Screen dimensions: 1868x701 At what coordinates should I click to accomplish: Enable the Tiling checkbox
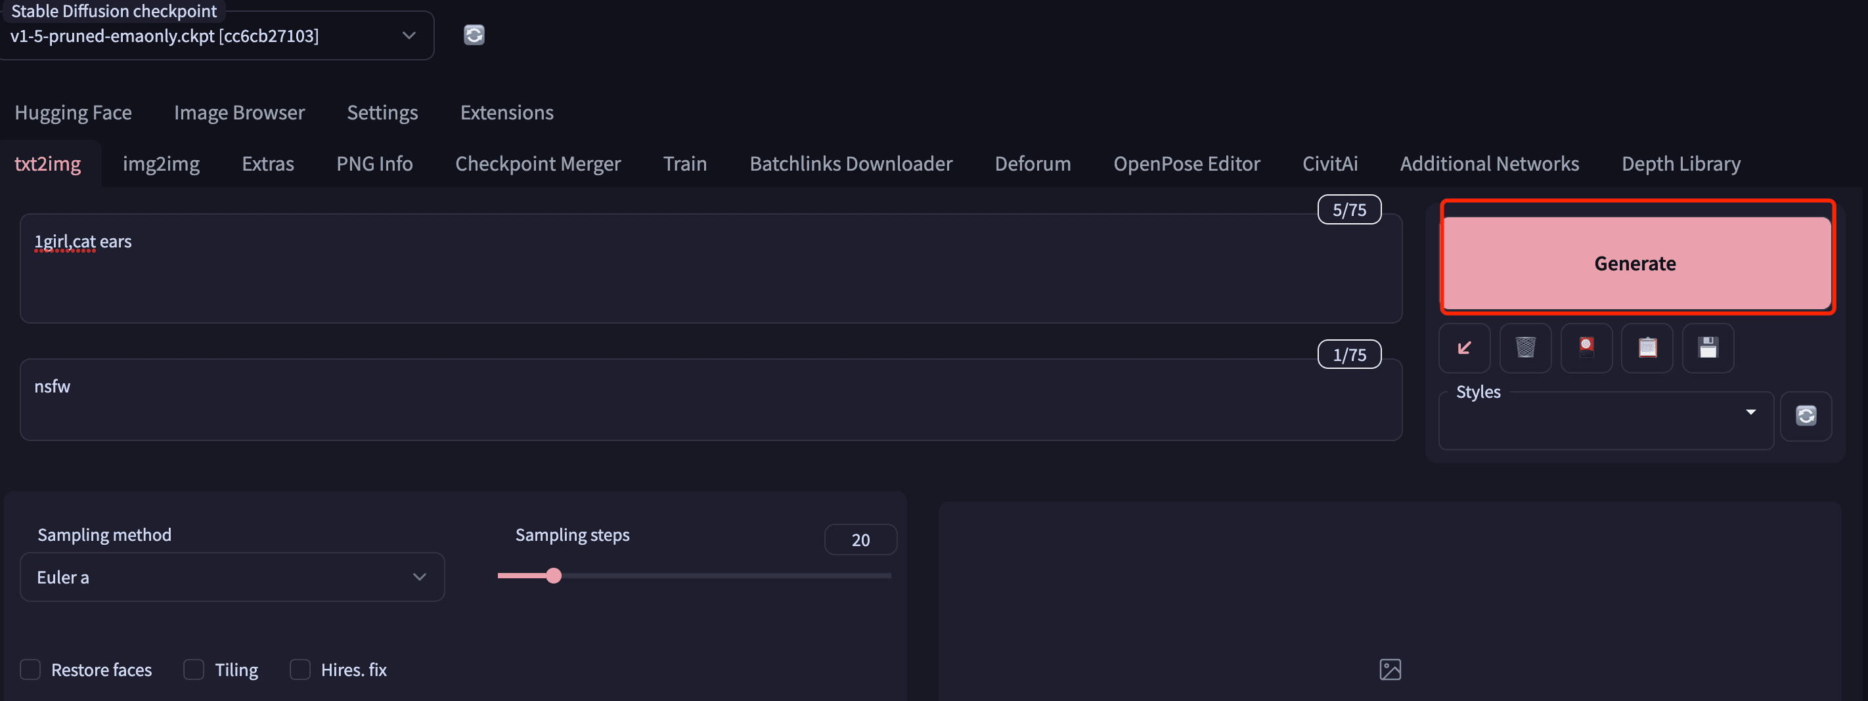click(194, 669)
